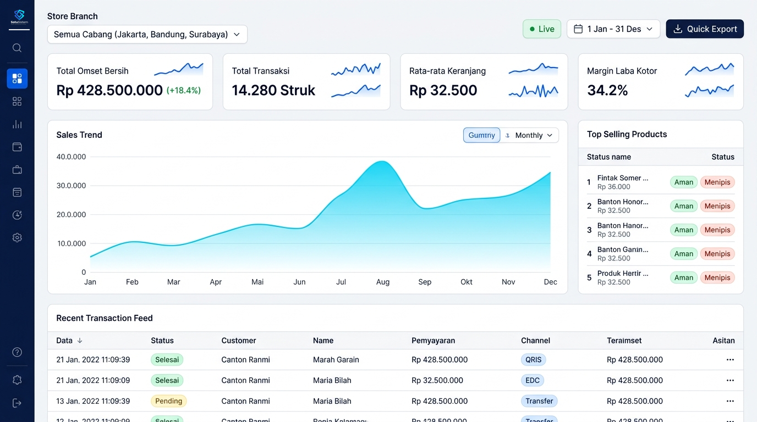Screen dimensions: 757x422
Task: Open help via the question mark icon
Action: coord(17,352)
